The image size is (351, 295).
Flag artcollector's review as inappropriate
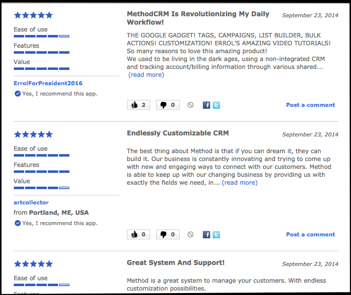[191, 234]
